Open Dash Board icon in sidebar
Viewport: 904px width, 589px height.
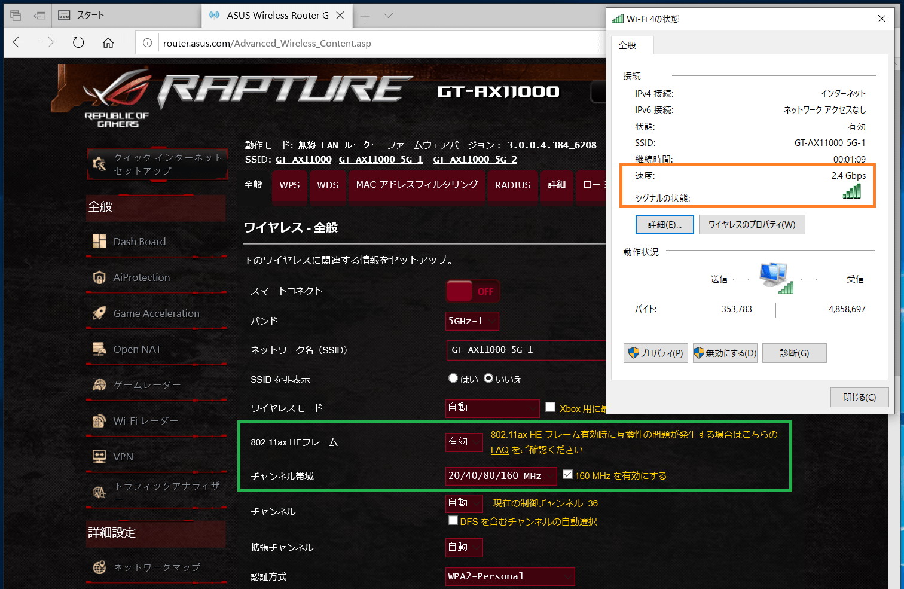click(99, 242)
